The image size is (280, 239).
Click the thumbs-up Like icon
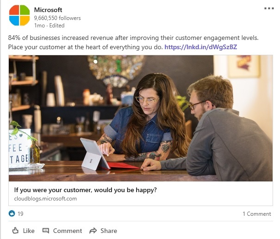[15, 230]
